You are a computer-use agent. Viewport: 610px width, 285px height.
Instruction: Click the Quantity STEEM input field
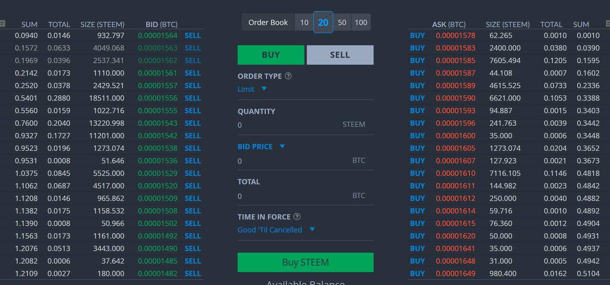tap(287, 125)
